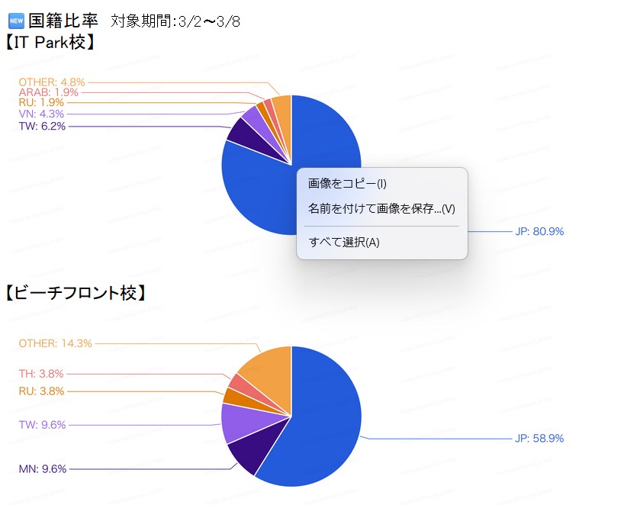
Task: Click the MN: 9.6% label
Action: tap(43, 468)
